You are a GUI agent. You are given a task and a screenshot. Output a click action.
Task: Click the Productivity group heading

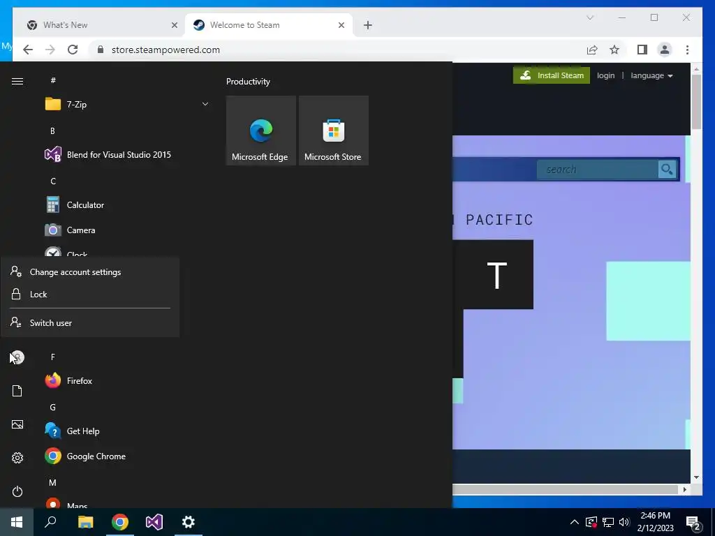click(248, 82)
